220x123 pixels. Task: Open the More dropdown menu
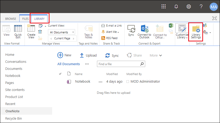(156, 56)
